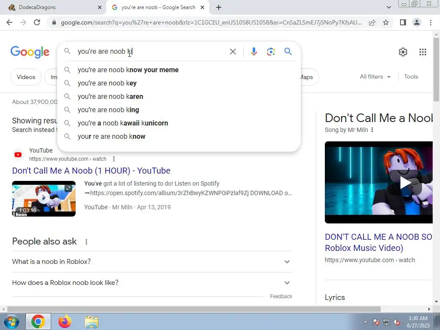Open the Windows Start menu
This screenshot has width=440, height=330.
tap(12, 321)
